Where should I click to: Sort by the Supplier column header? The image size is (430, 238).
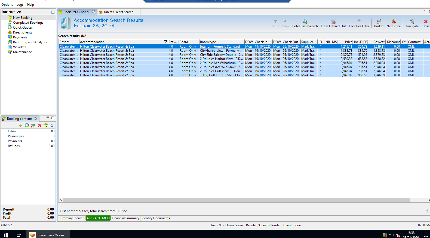pyautogui.click(x=309, y=42)
